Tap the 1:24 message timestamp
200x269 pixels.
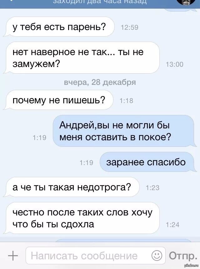173,225
